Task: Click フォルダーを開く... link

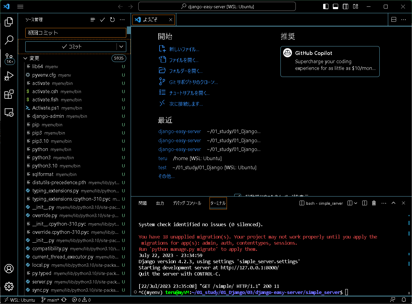Action: 186,71
